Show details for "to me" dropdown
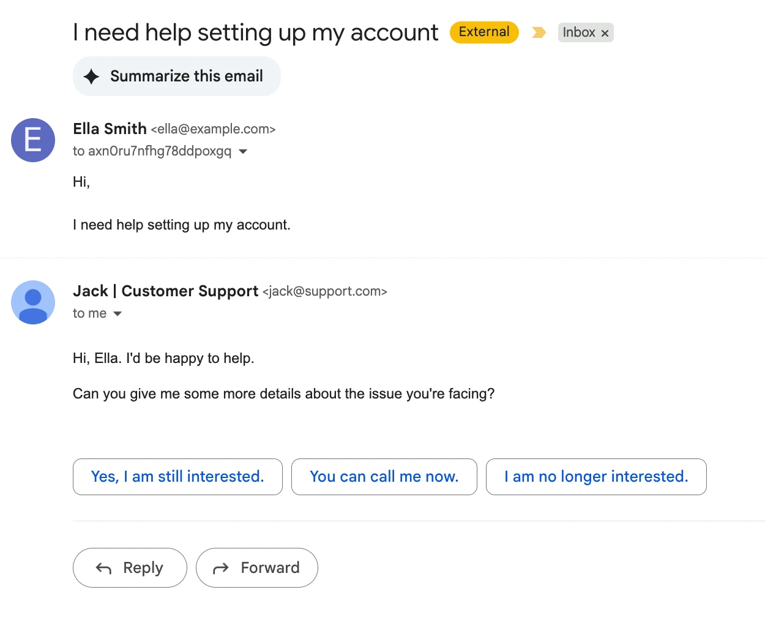 click(x=118, y=313)
